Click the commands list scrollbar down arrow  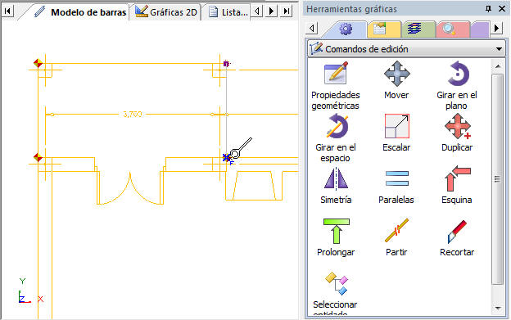click(x=498, y=307)
